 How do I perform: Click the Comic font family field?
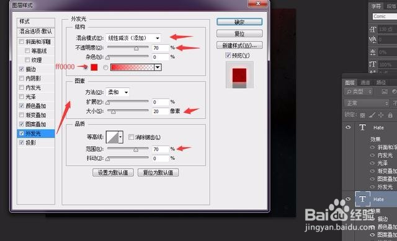click(x=385, y=16)
